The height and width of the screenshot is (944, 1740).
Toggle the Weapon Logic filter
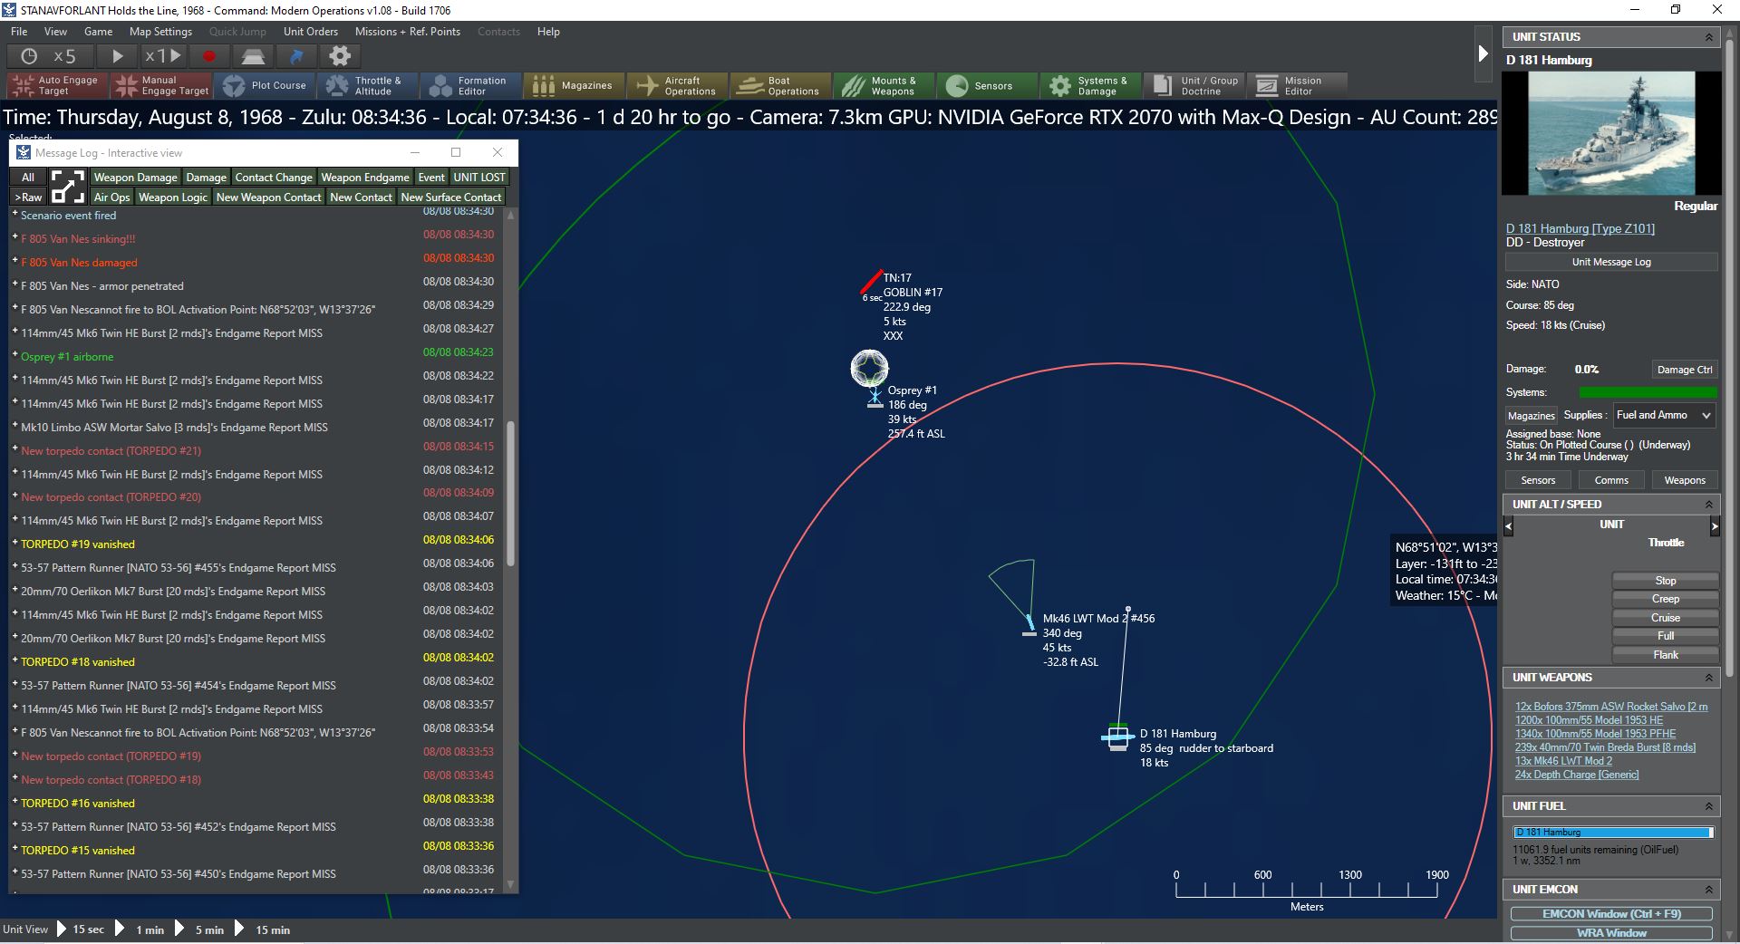pyautogui.click(x=173, y=197)
